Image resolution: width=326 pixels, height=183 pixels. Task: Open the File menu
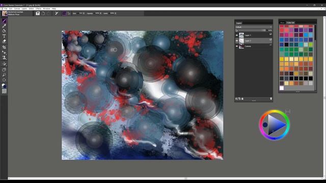(x=6, y=9)
